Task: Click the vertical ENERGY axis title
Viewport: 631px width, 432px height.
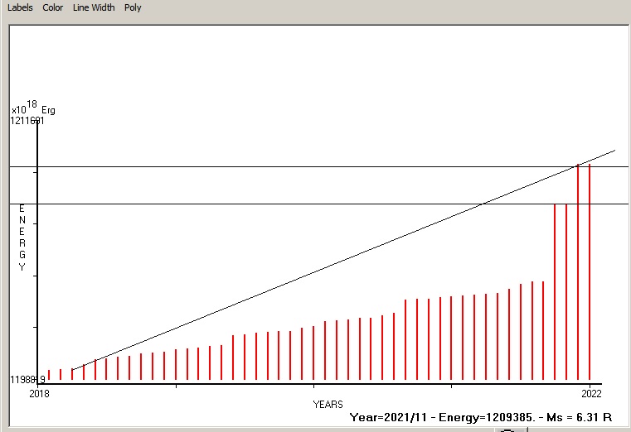Action: [22, 238]
